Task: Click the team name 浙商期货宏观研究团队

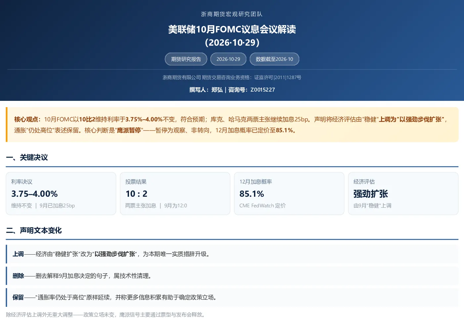Action: (232, 14)
